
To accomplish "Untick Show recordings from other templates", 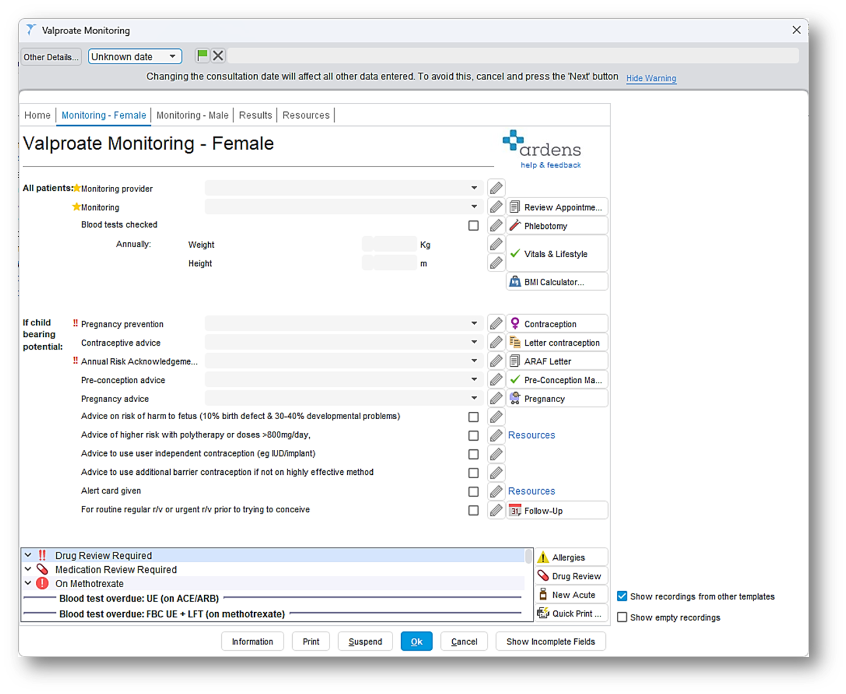I will click(622, 596).
